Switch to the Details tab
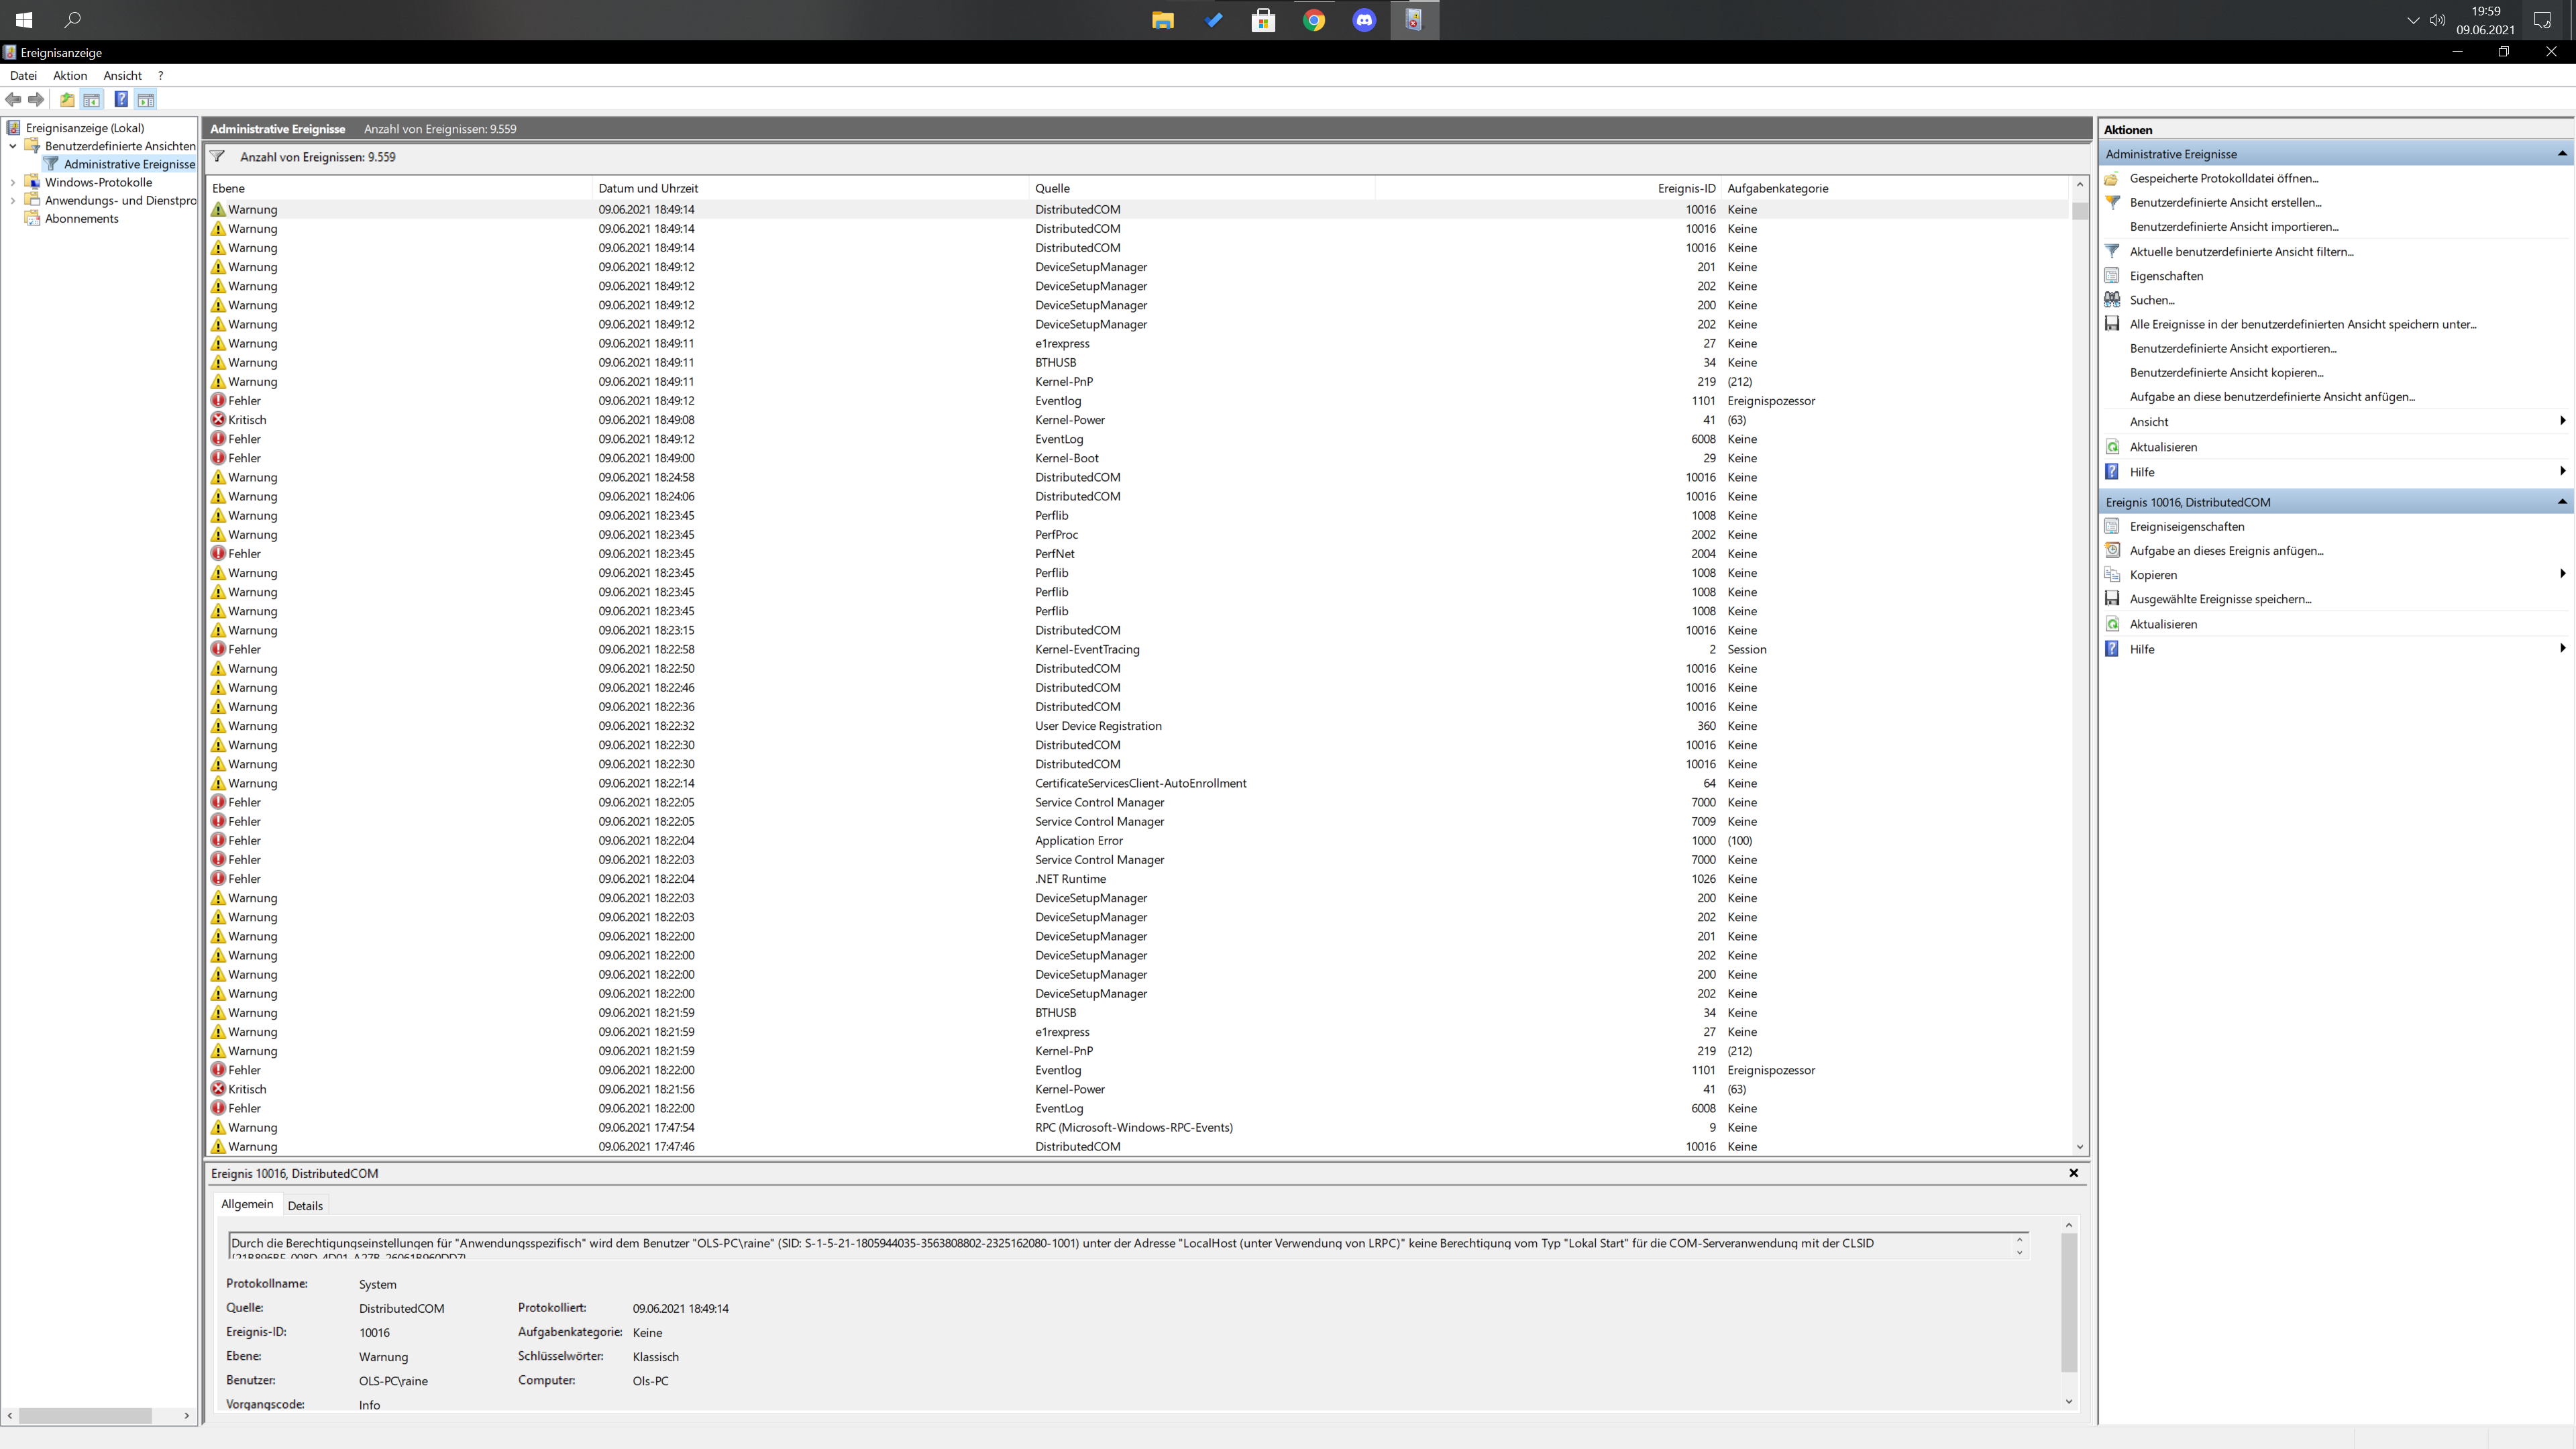This screenshot has height=1449, width=2576. 305,1205
